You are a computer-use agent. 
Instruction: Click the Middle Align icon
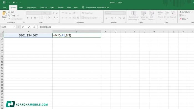[x=66, y=13]
